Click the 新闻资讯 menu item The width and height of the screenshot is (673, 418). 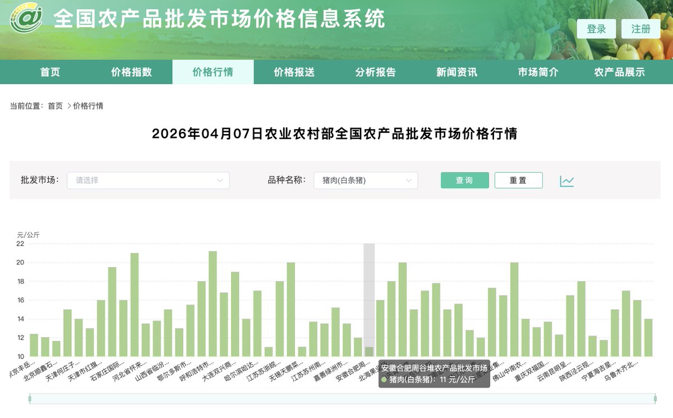tap(454, 72)
